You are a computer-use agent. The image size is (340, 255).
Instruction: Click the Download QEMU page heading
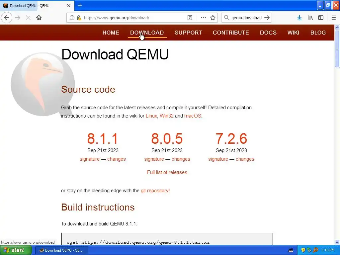point(115,54)
